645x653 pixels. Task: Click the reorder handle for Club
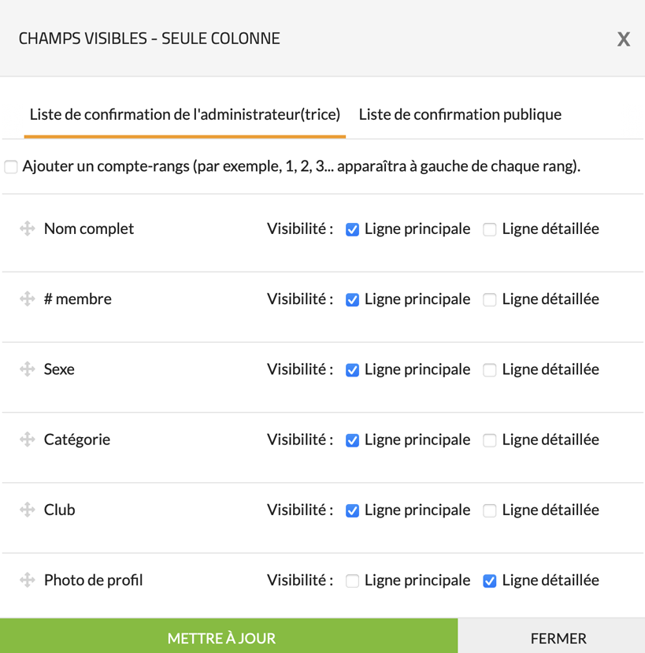click(x=28, y=510)
